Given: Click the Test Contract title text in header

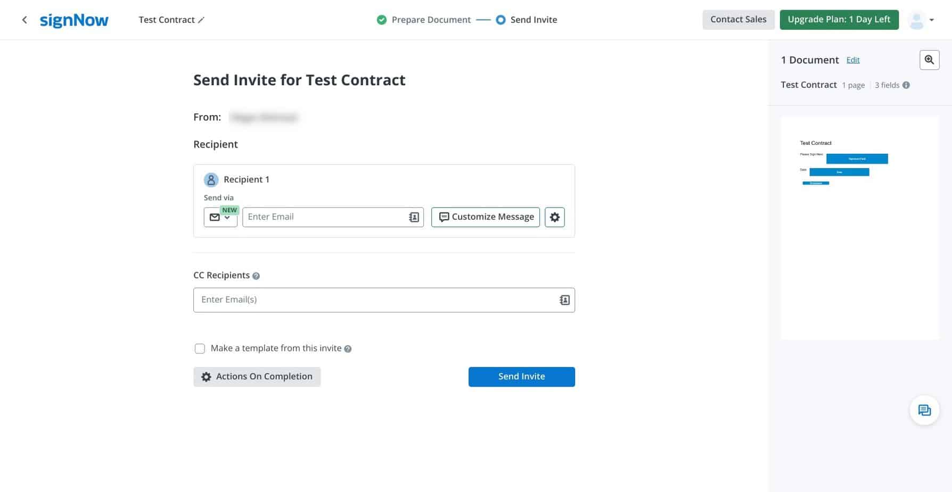Looking at the screenshot, I should point(167,20).
